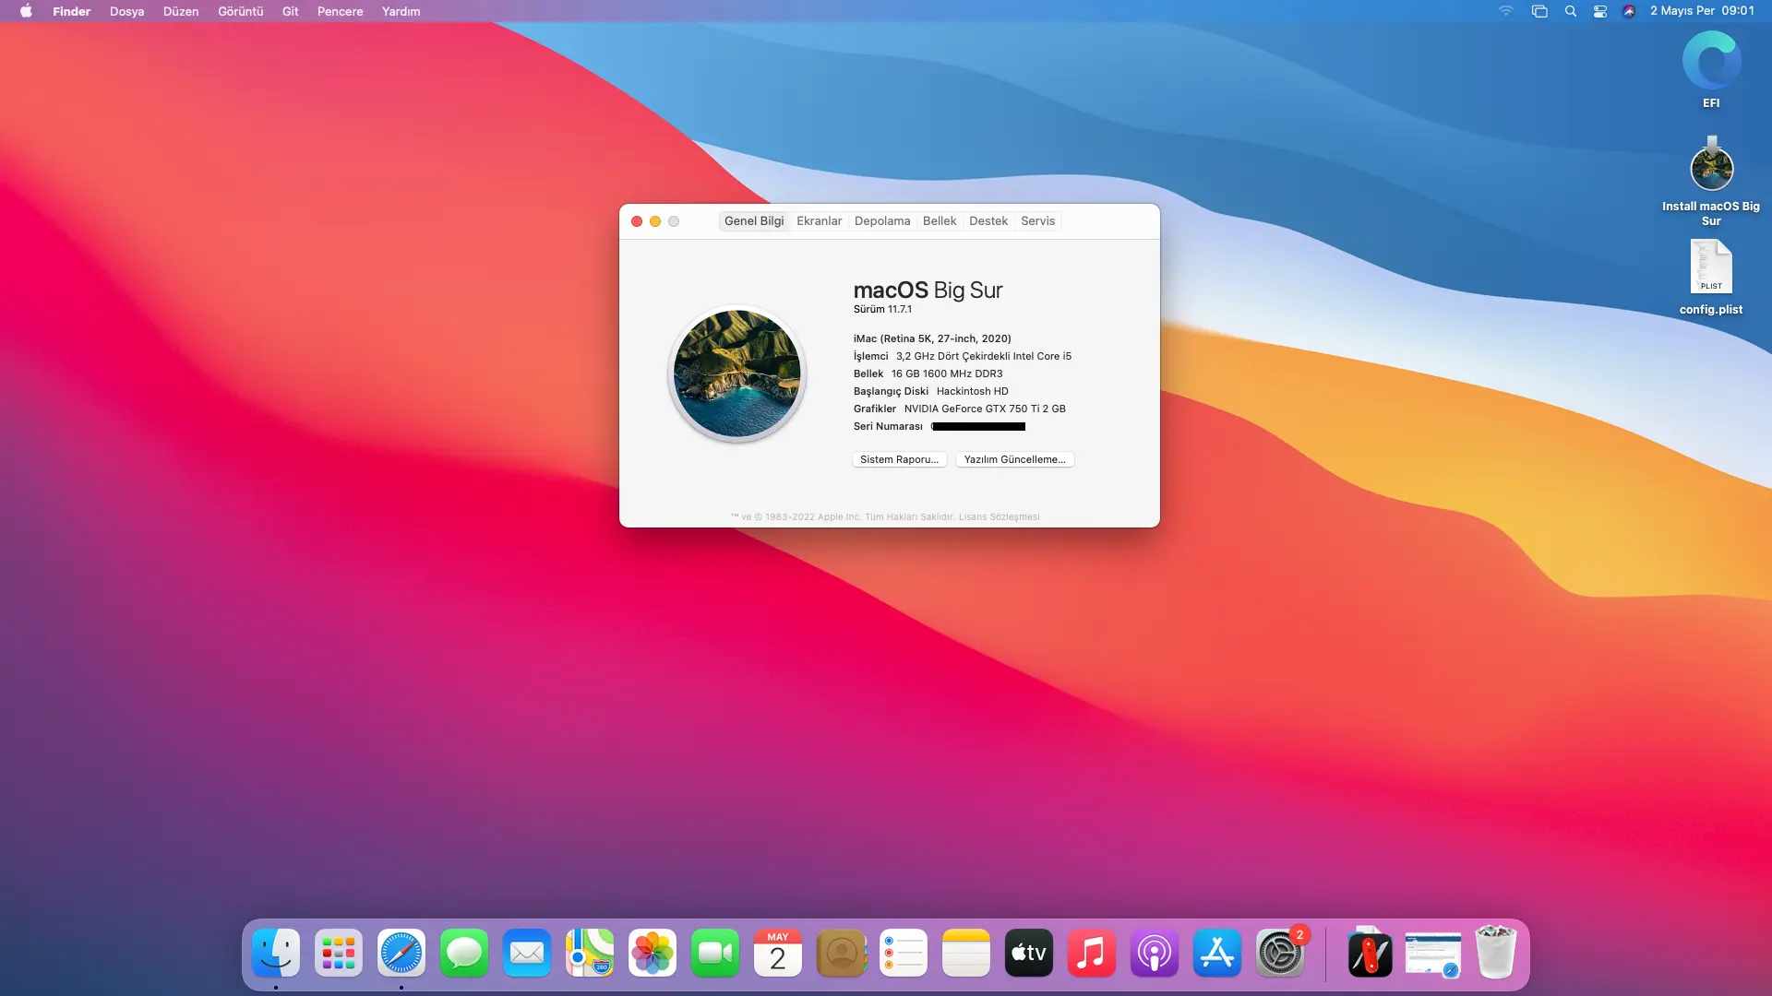This screenshot has width=1772, height=996.
Task: Click the Sürüm 11.7.1 version text
Action: [x=882, y=310]
